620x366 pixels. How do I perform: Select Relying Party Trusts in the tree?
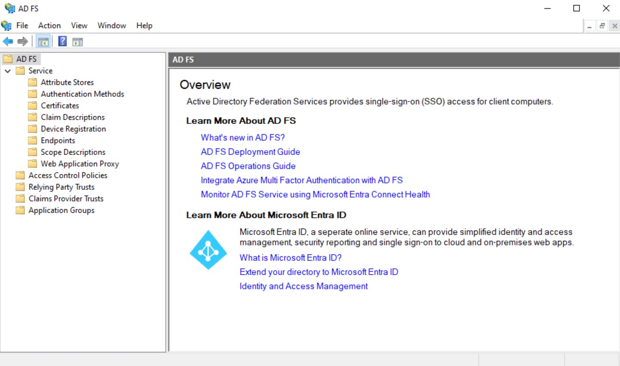(x=61, y=187)
